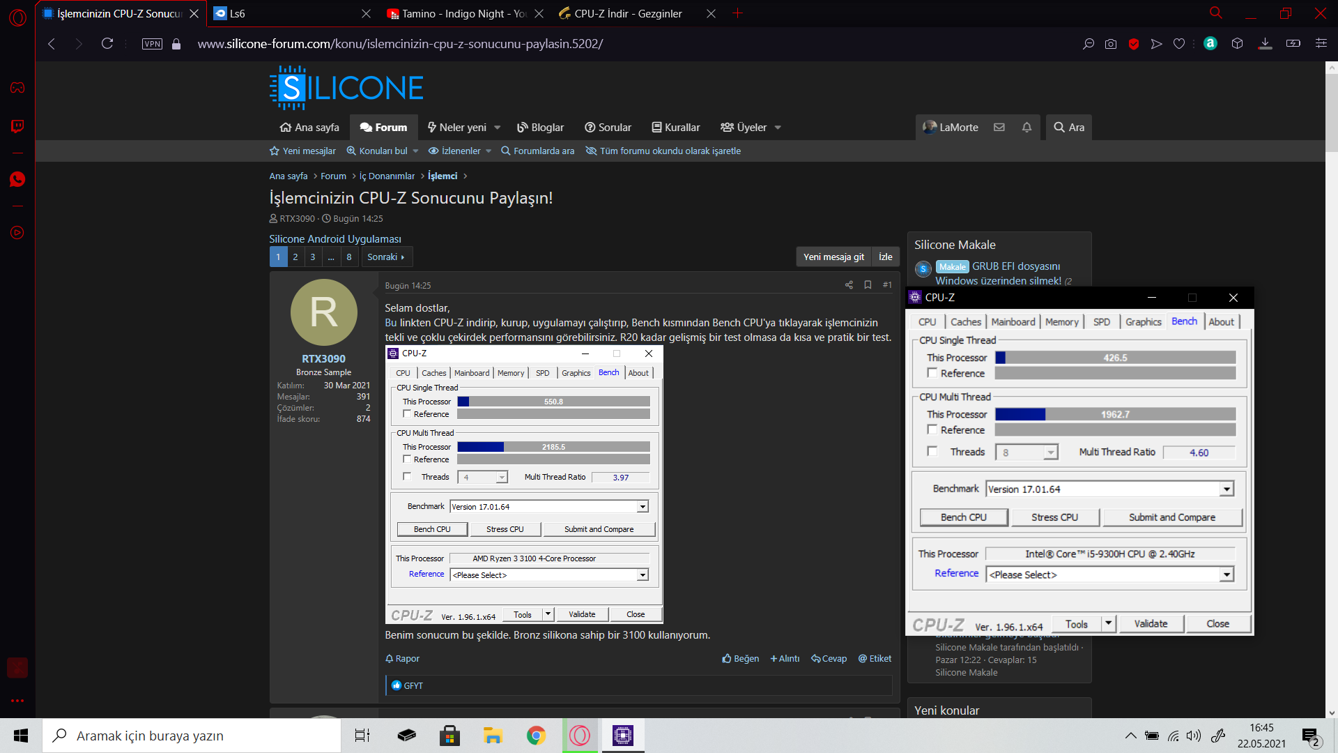Image resolution: width=1338 pixels, height=753 pixels.
Task: Share the first post via share icon
Action: click(x=849, y=285)
